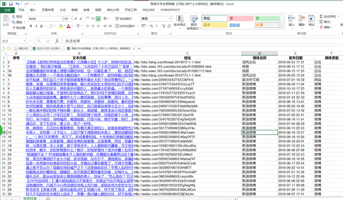Decrease font size with the smaller A icon
343x200 pixels.
coord(81,19)
